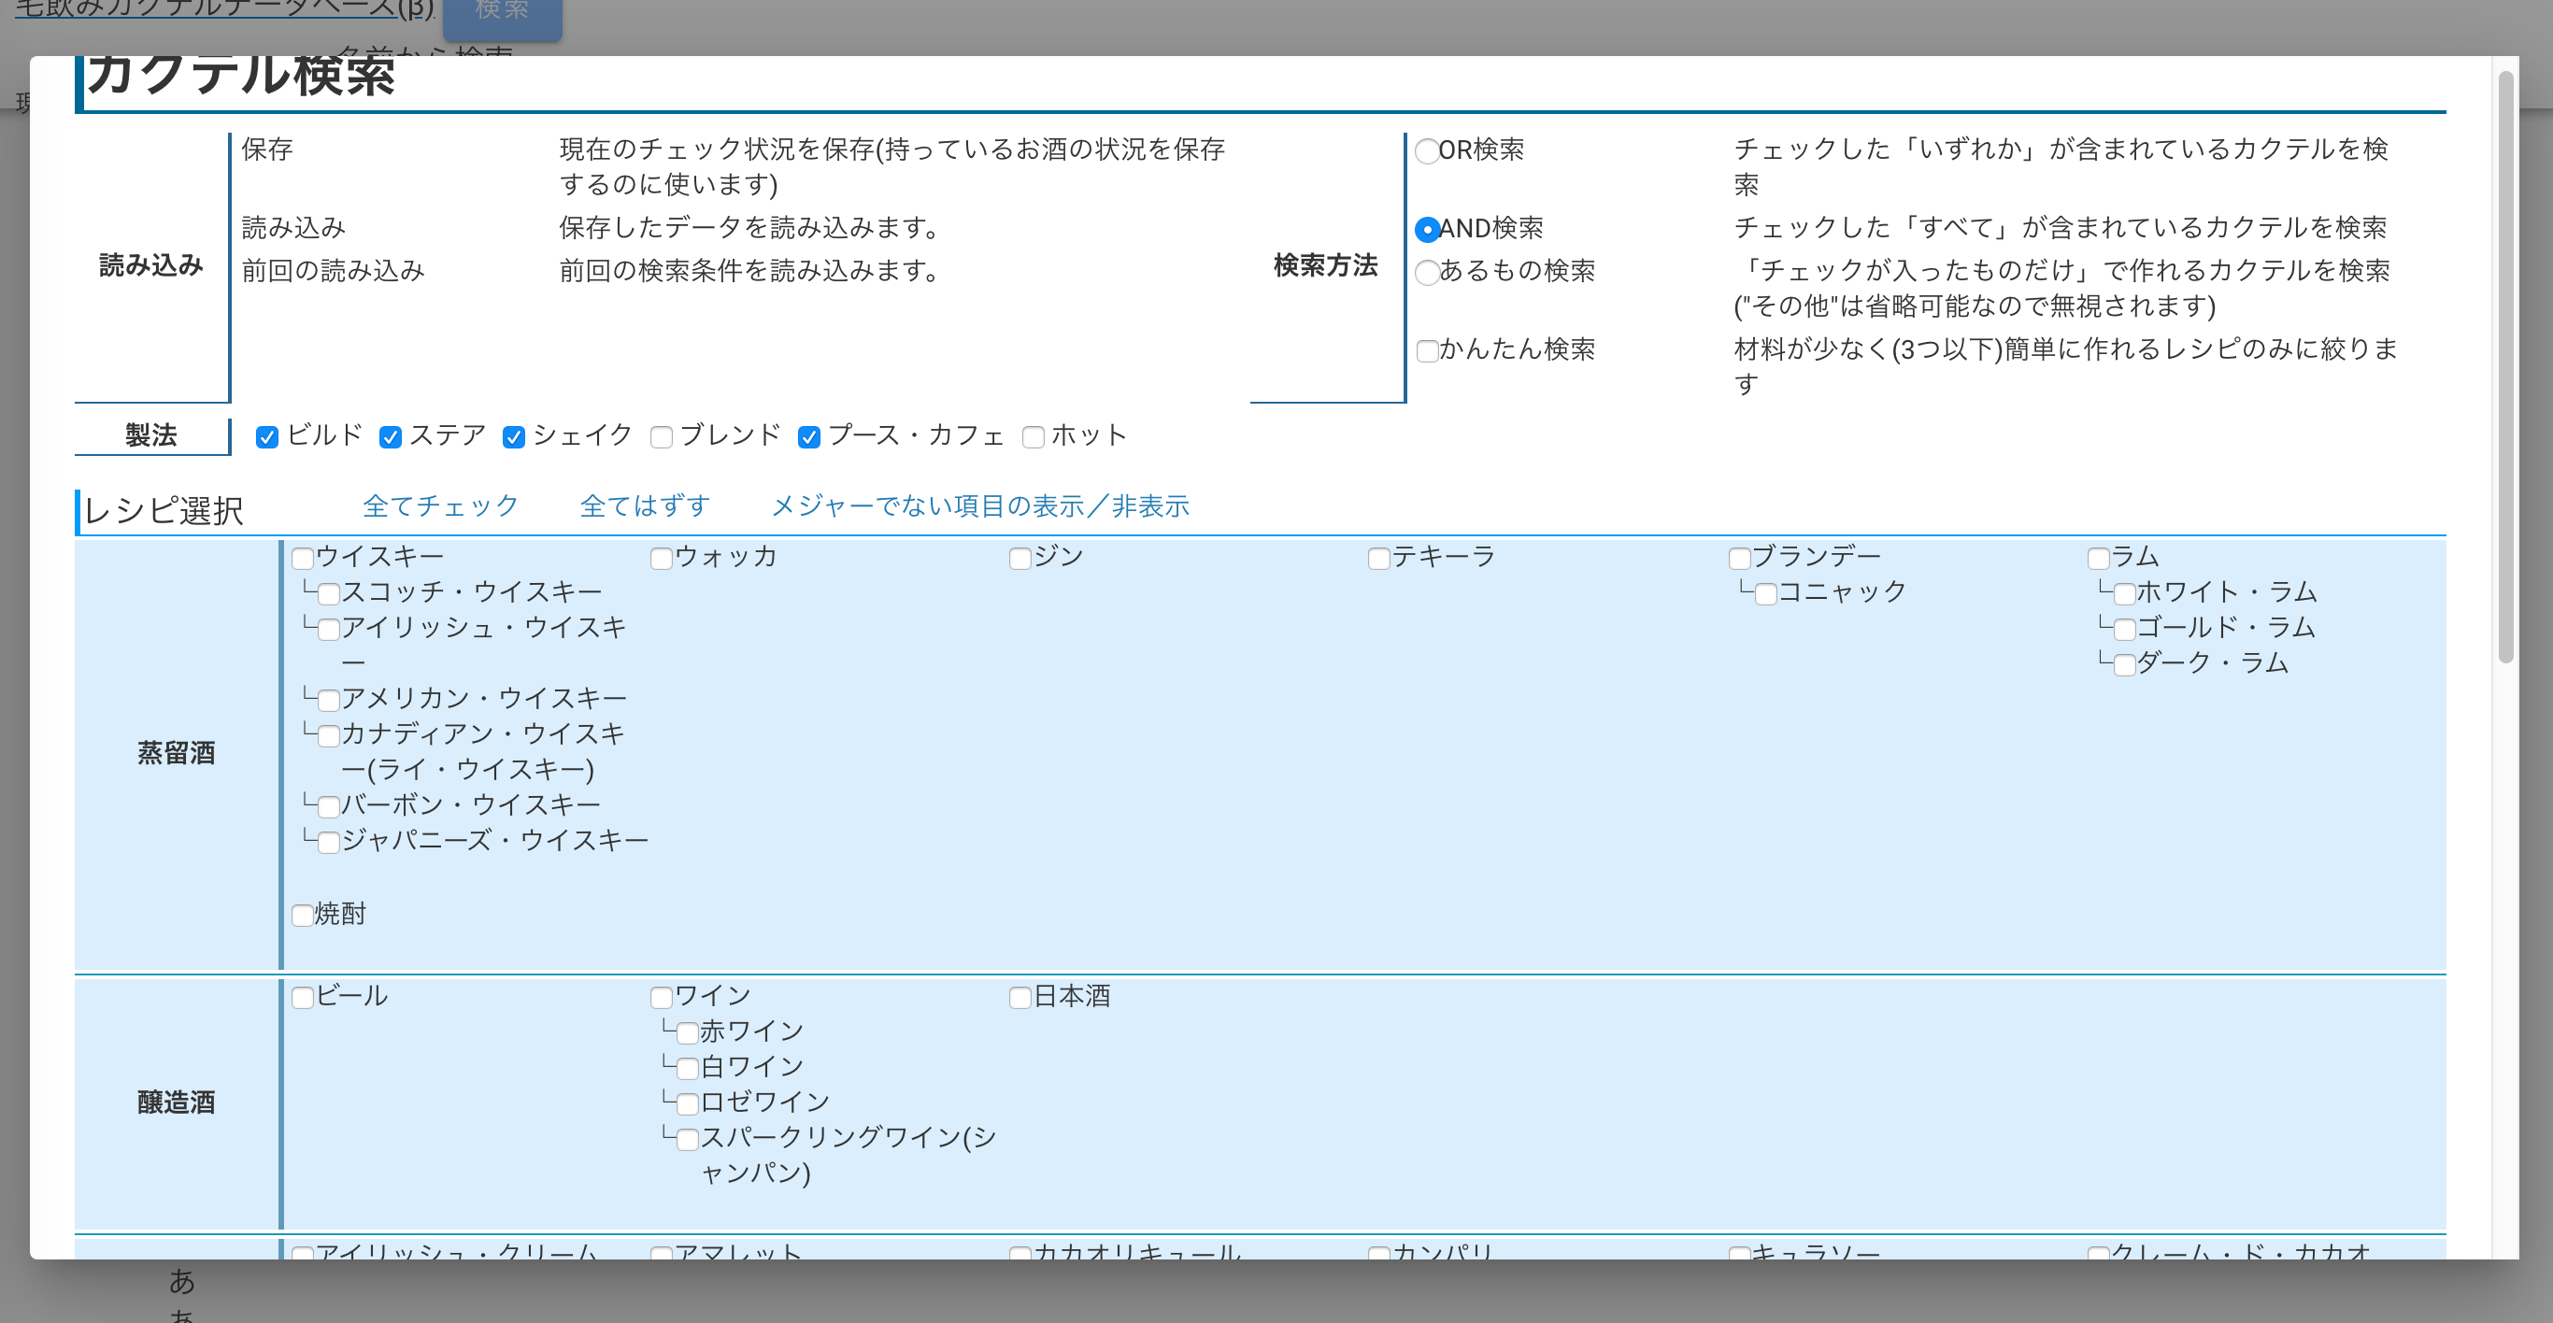Tick the コニャック sub-item checkbox

pos(1765,594)
